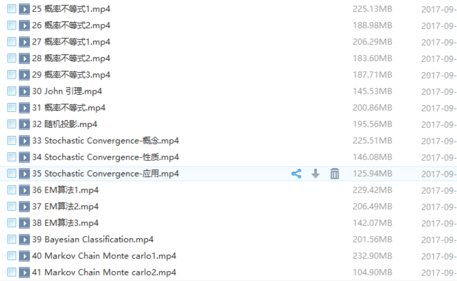This screenshot has height=281, width=457.
Task: Download the 35 Stochastic Convergence file
Action: point(315,174)
